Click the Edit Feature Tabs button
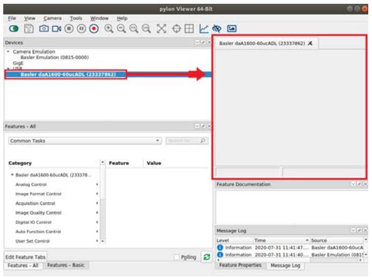The image size is (372, 278). 25,257
